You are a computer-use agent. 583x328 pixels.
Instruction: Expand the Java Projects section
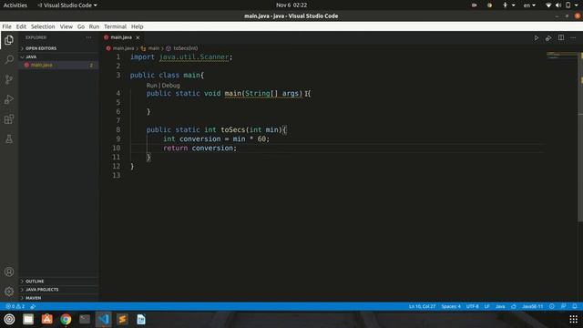[59, 290]
